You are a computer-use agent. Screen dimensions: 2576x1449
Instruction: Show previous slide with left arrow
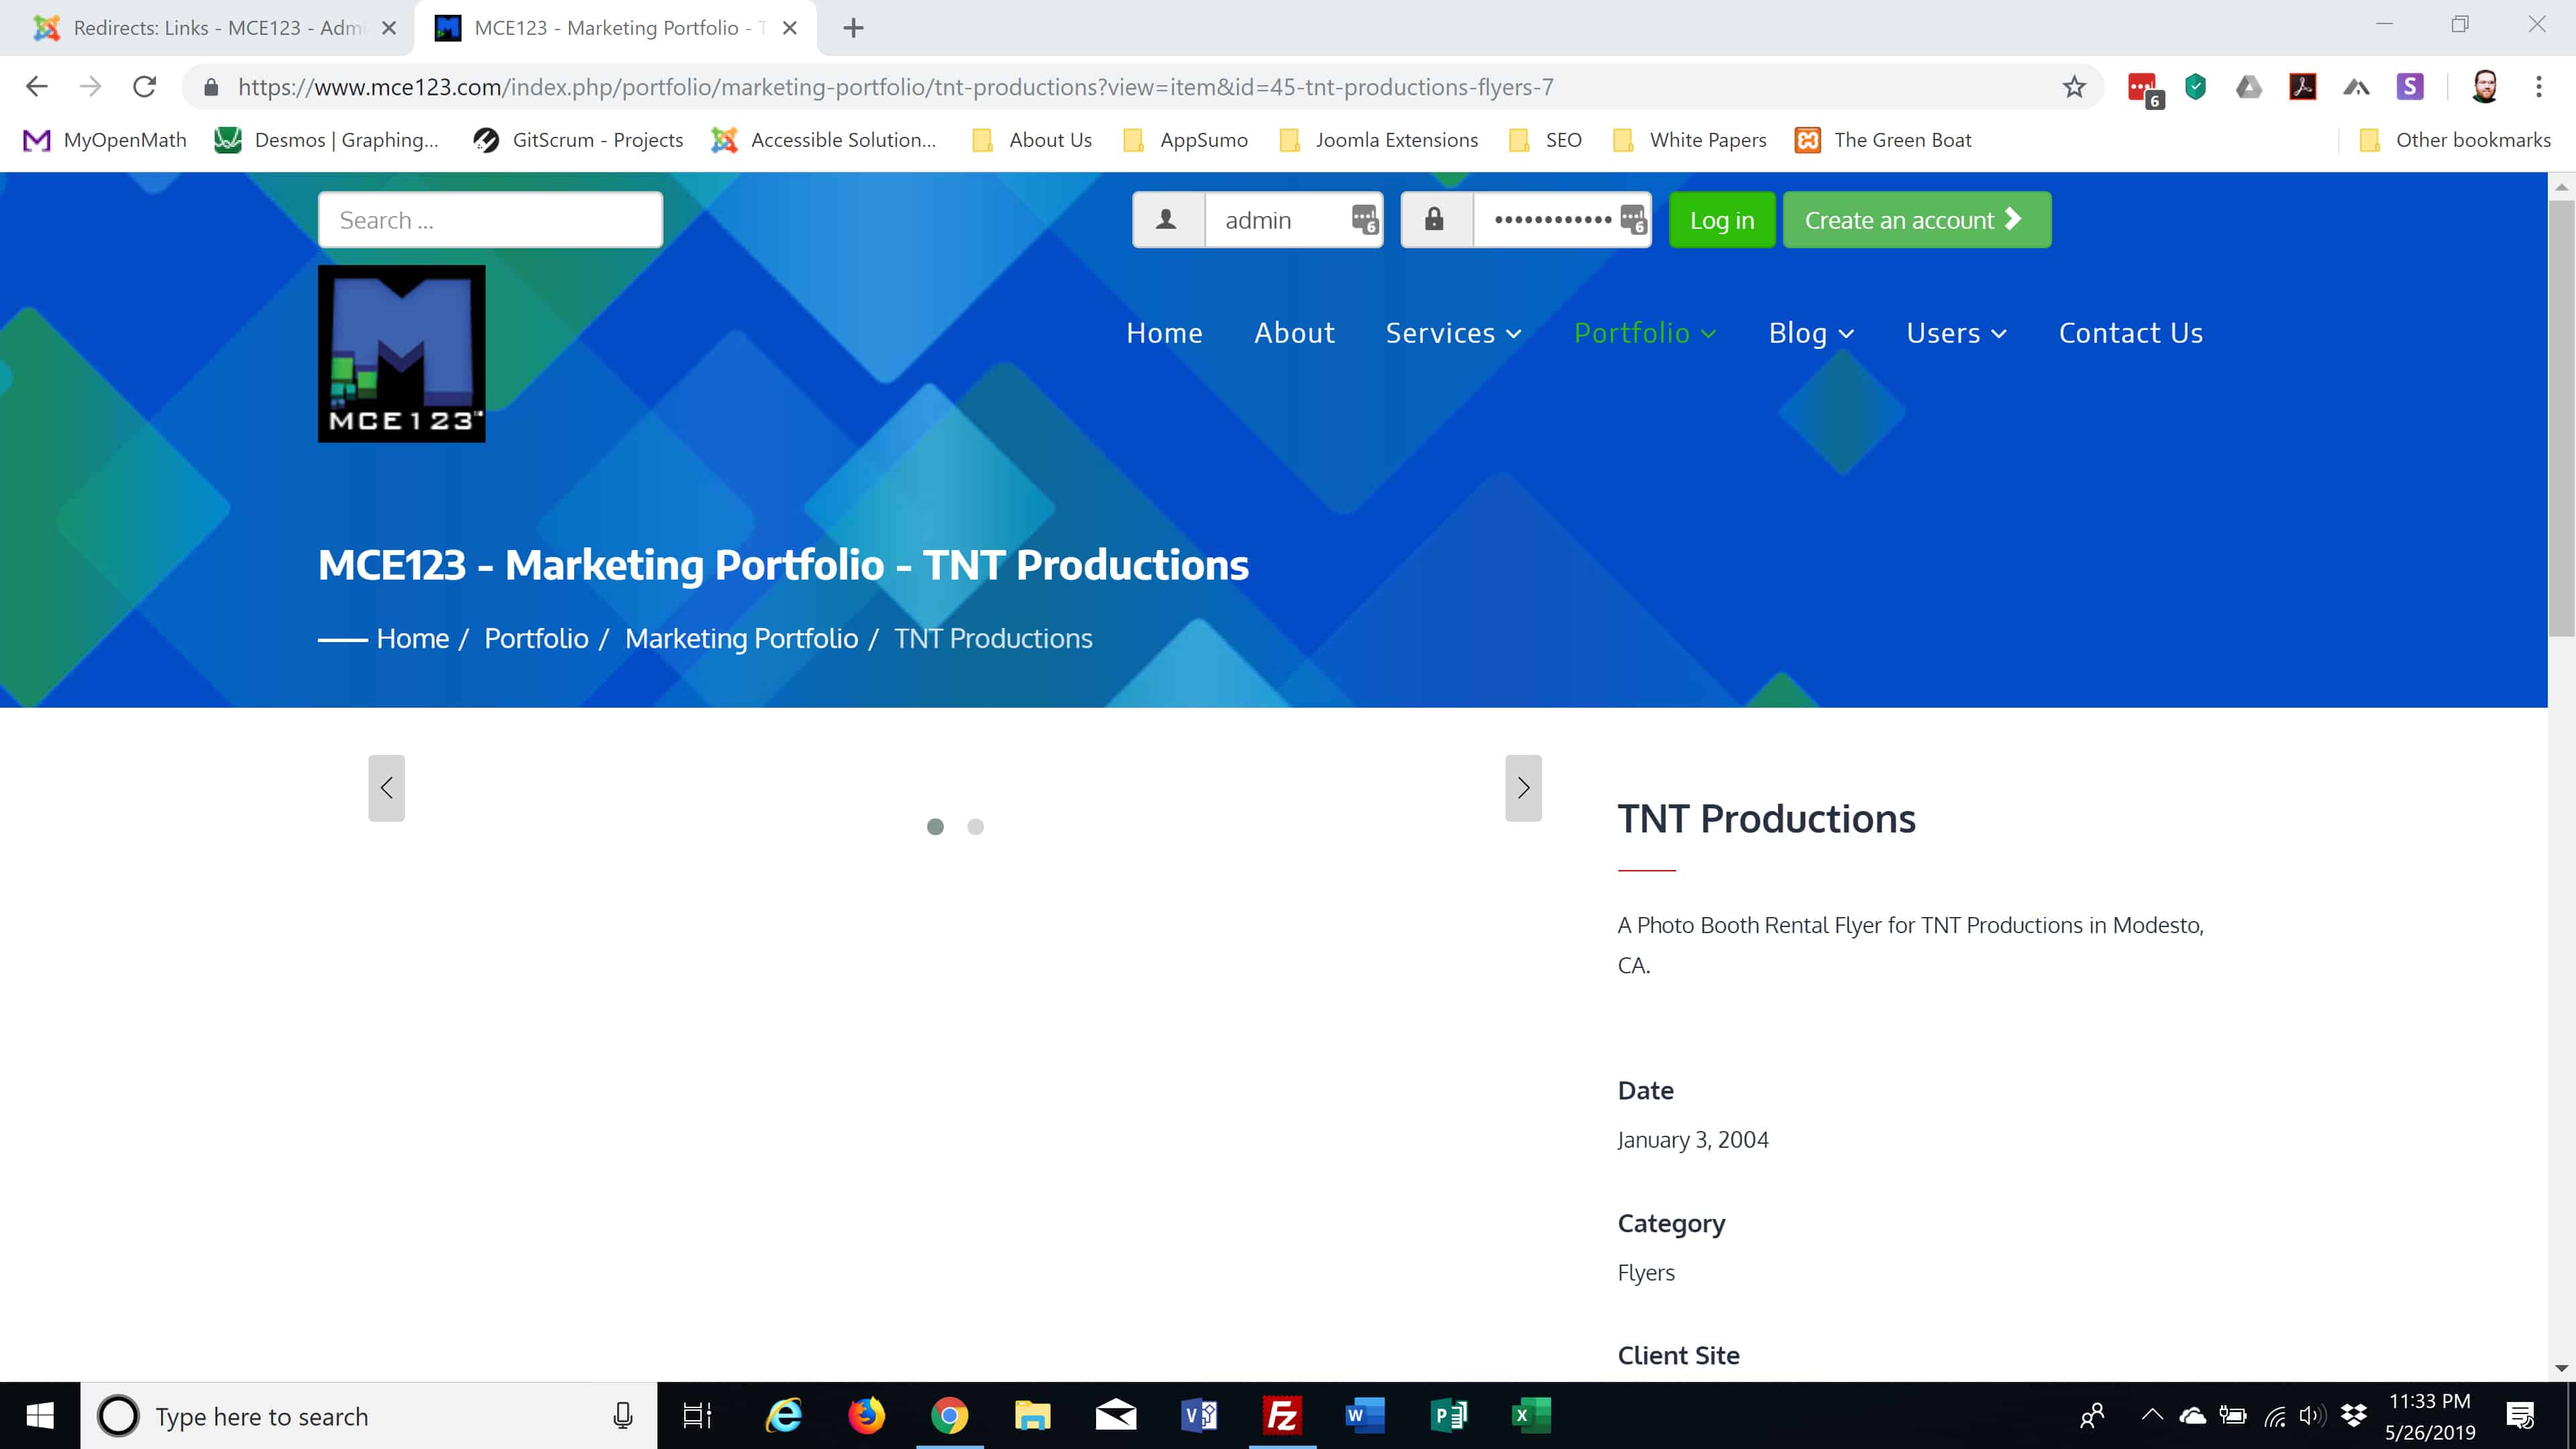(x=386, y=788)
